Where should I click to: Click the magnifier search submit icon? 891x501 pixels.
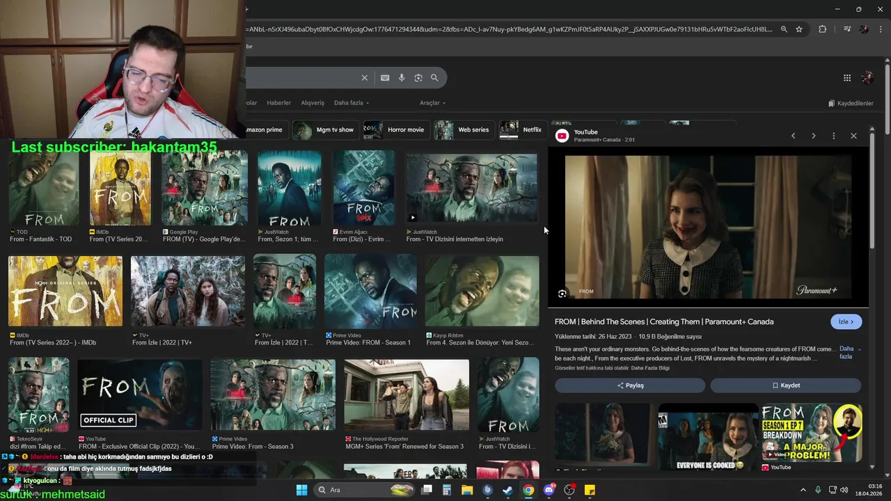434,78
